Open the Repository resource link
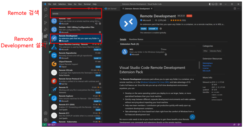The width and height of the screenshot is (243, 127). 207,66
